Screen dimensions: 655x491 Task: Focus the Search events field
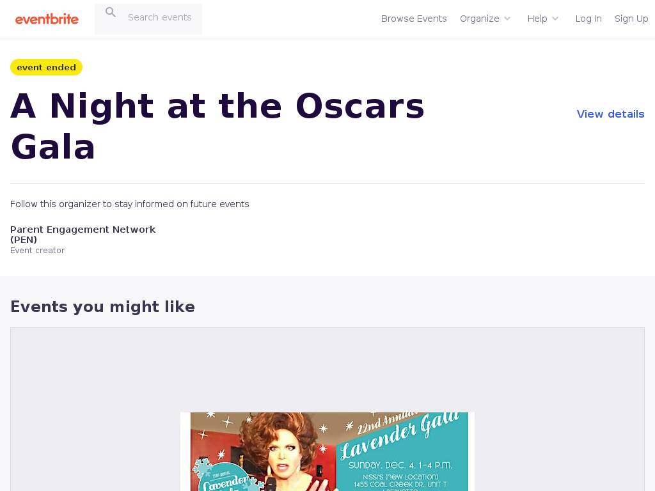pyautogui.click(x=160, y=17)
